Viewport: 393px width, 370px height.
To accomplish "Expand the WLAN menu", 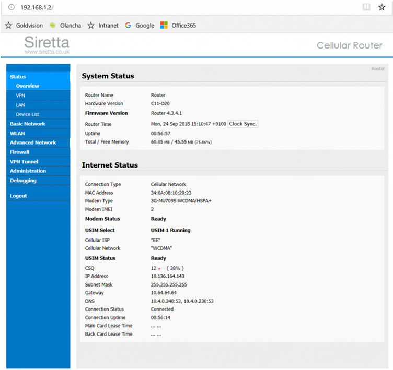I will click(x=38, y=133).
